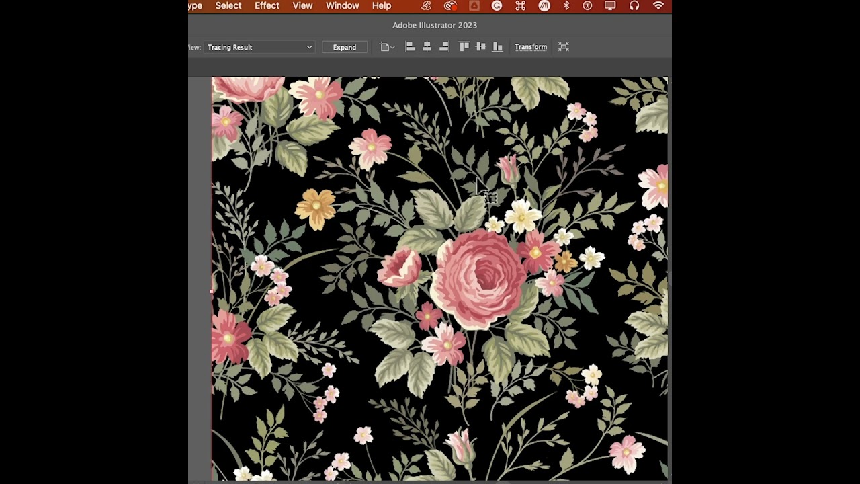
Task: Open the Transform panel link
Action: point(531,47)
